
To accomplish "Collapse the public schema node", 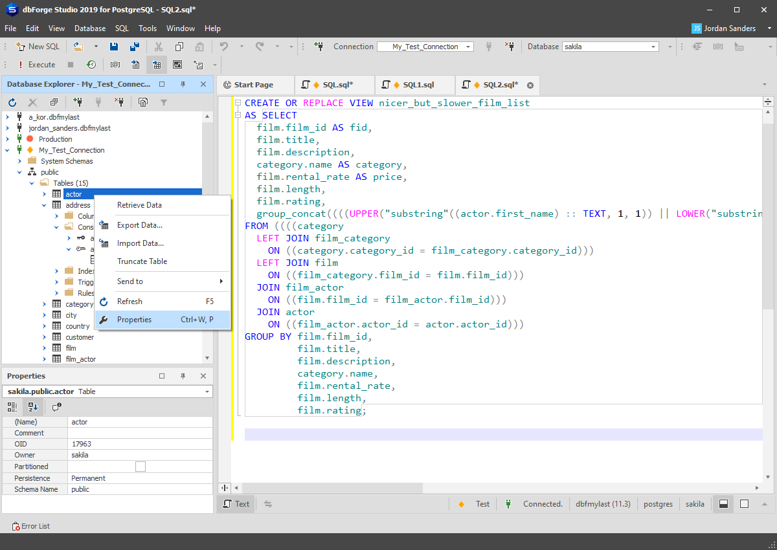I will 19,171.
